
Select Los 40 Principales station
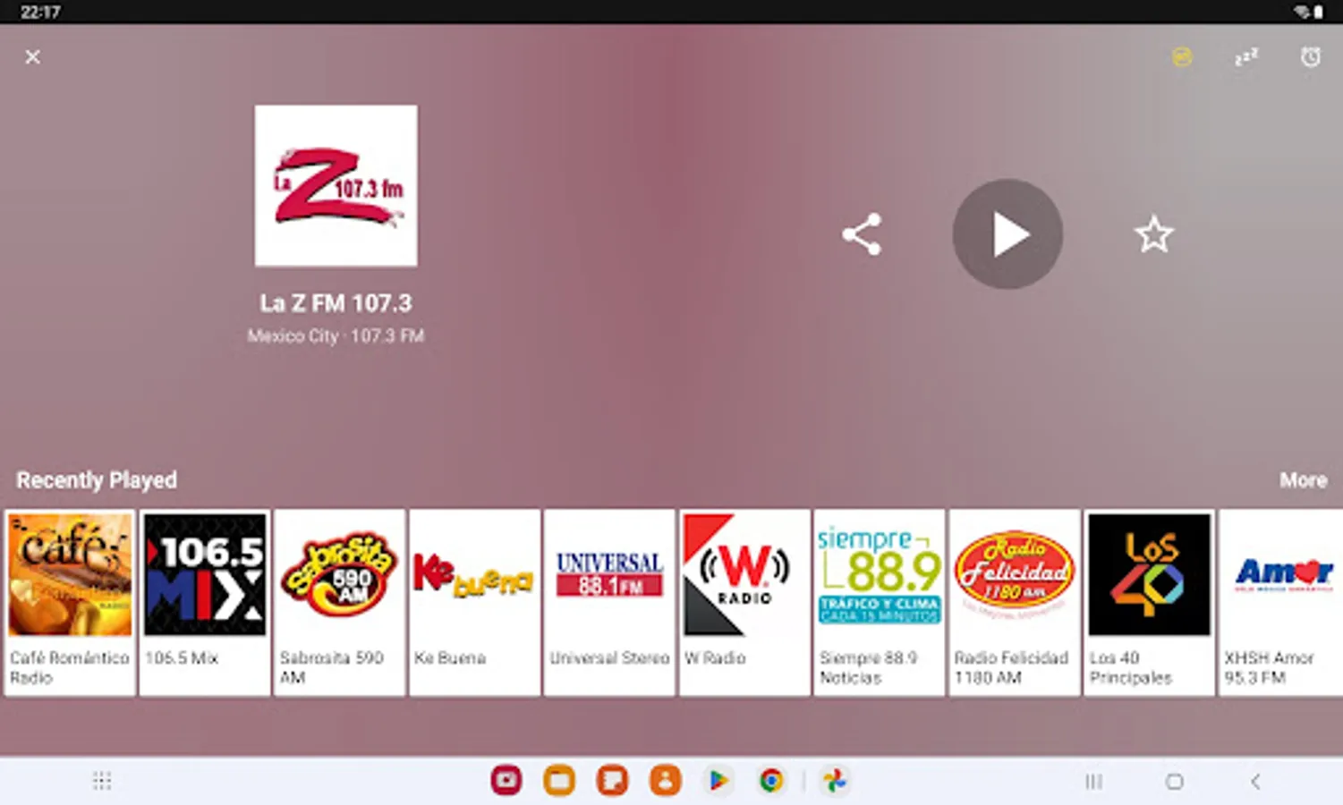(1150, 602)
